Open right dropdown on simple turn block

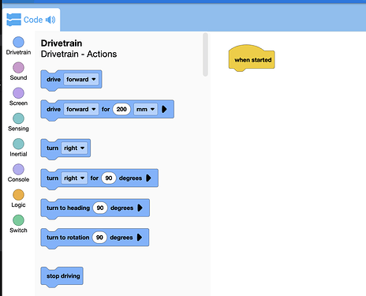[x=74, y=148]
